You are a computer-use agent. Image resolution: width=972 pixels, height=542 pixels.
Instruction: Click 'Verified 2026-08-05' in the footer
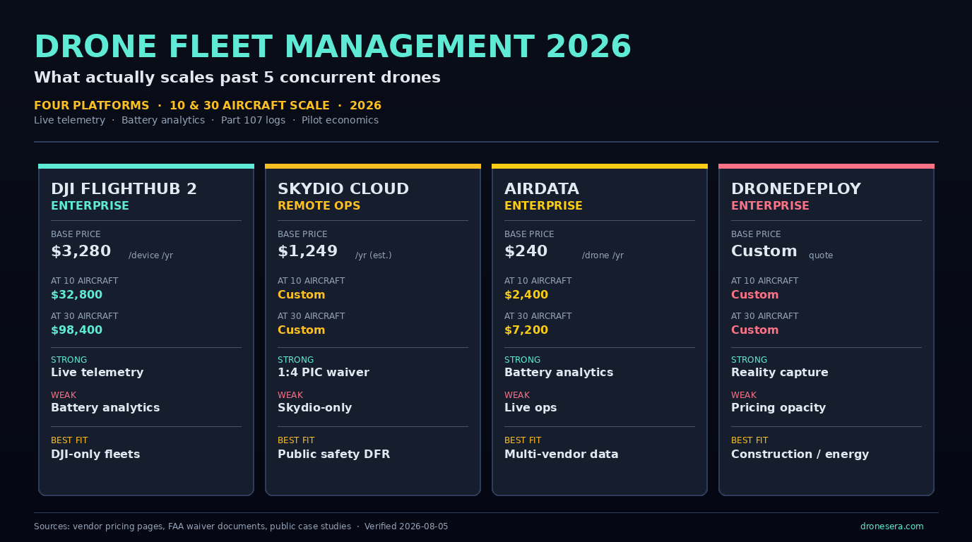pos(406,526)
